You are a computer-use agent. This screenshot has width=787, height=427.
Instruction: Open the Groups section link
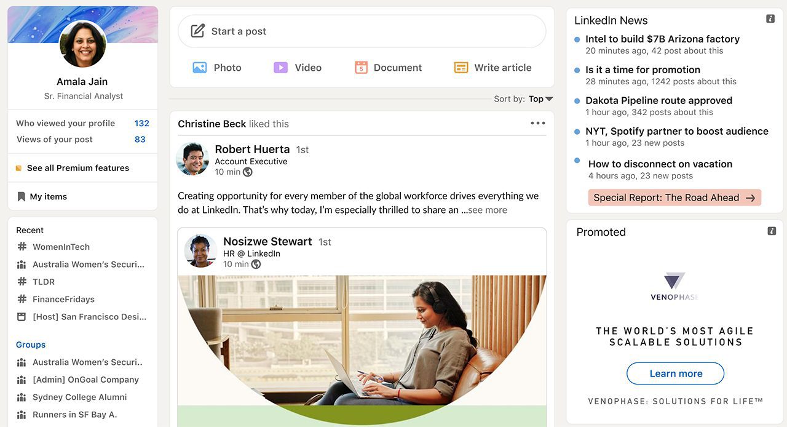(31, 345)
